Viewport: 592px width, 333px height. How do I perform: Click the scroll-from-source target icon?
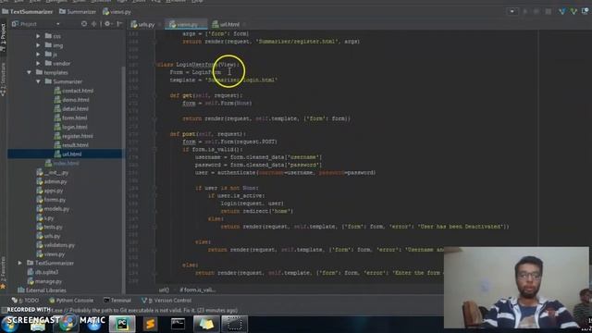pos(84,24)
